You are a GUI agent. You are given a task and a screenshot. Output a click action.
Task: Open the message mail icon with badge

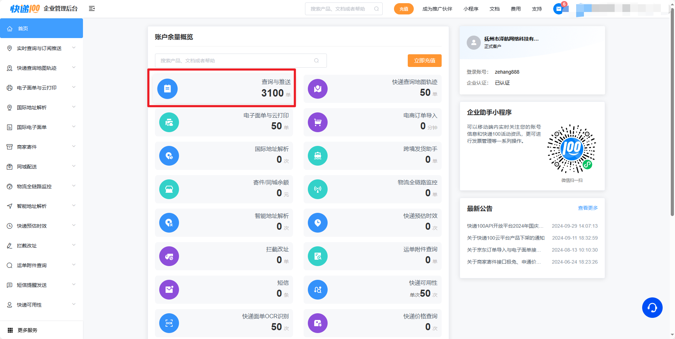tap(558, 9)
